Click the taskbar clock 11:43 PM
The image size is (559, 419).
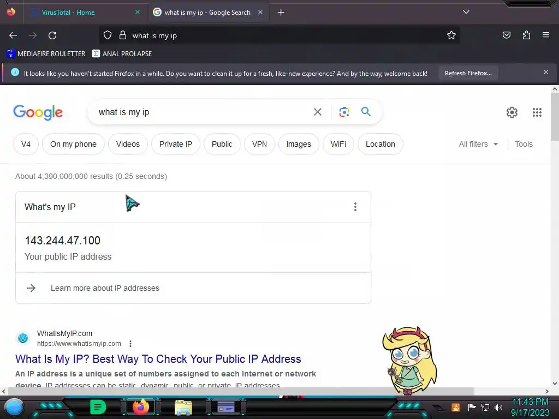click(530, 402)
